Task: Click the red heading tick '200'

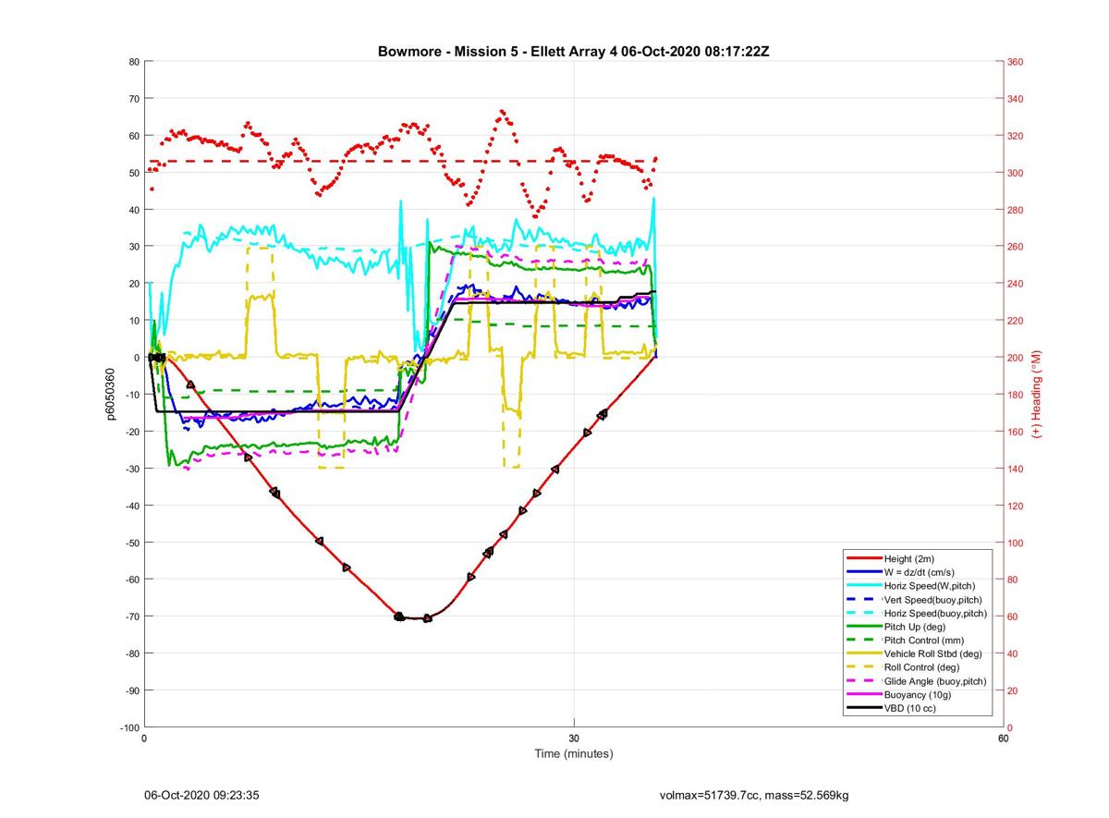Action: pos(1016,358)
